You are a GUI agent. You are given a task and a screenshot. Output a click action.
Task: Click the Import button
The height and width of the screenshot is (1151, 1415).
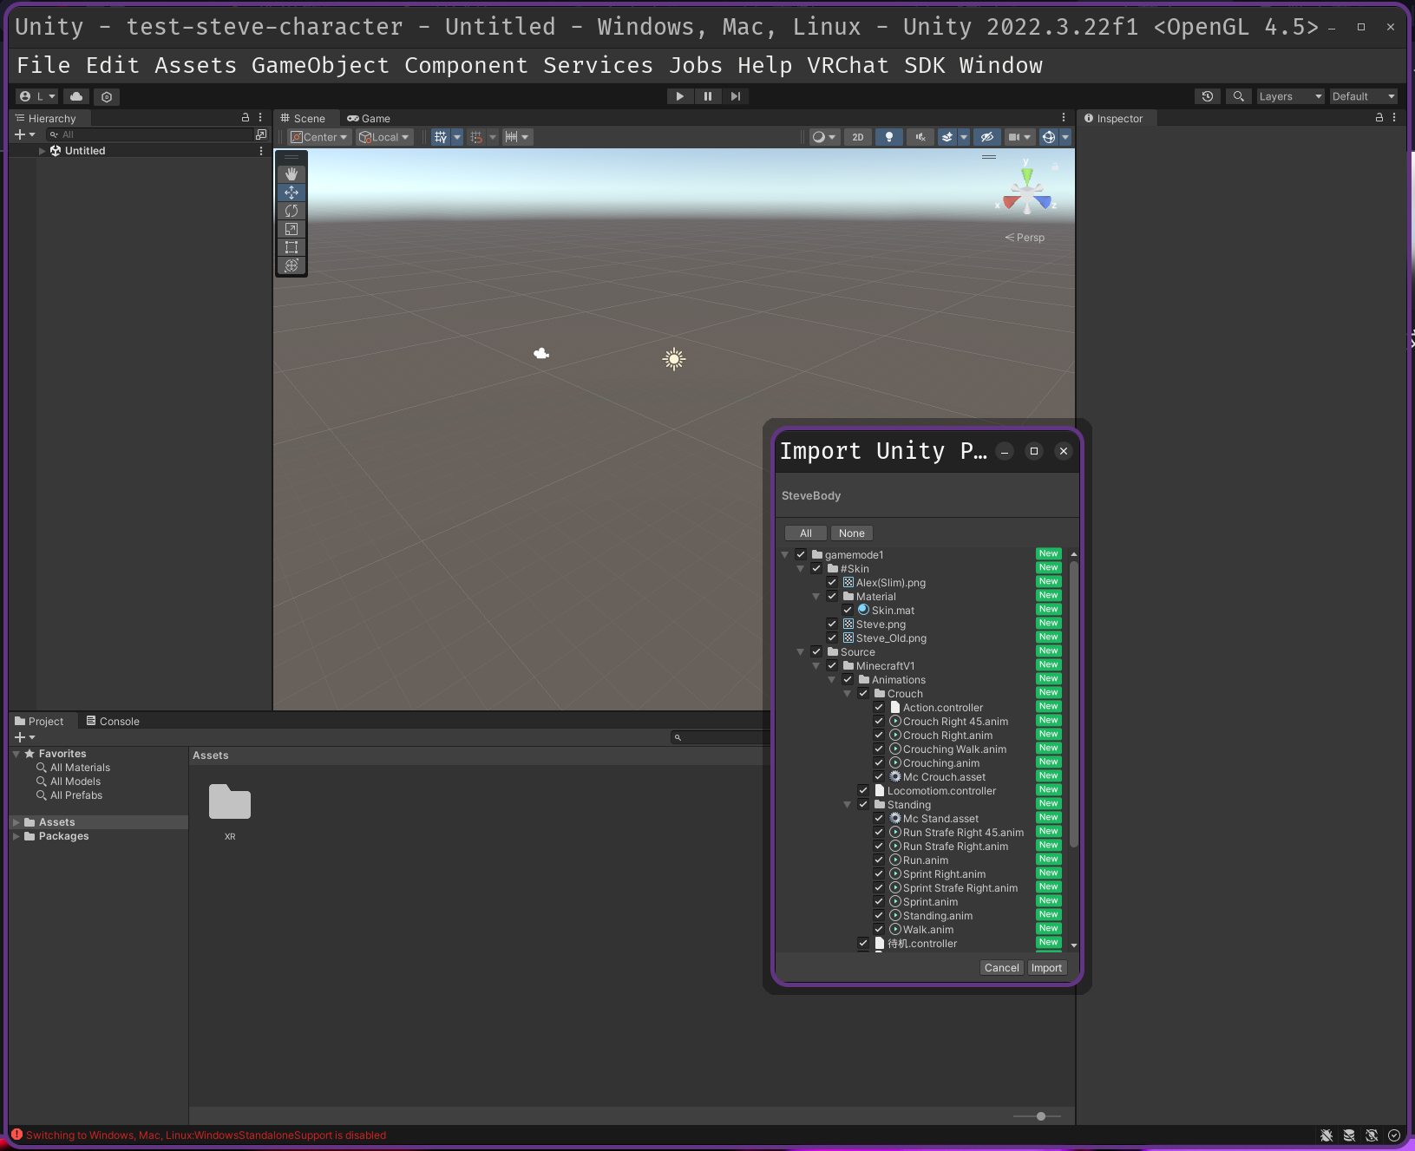[1045, 968]
